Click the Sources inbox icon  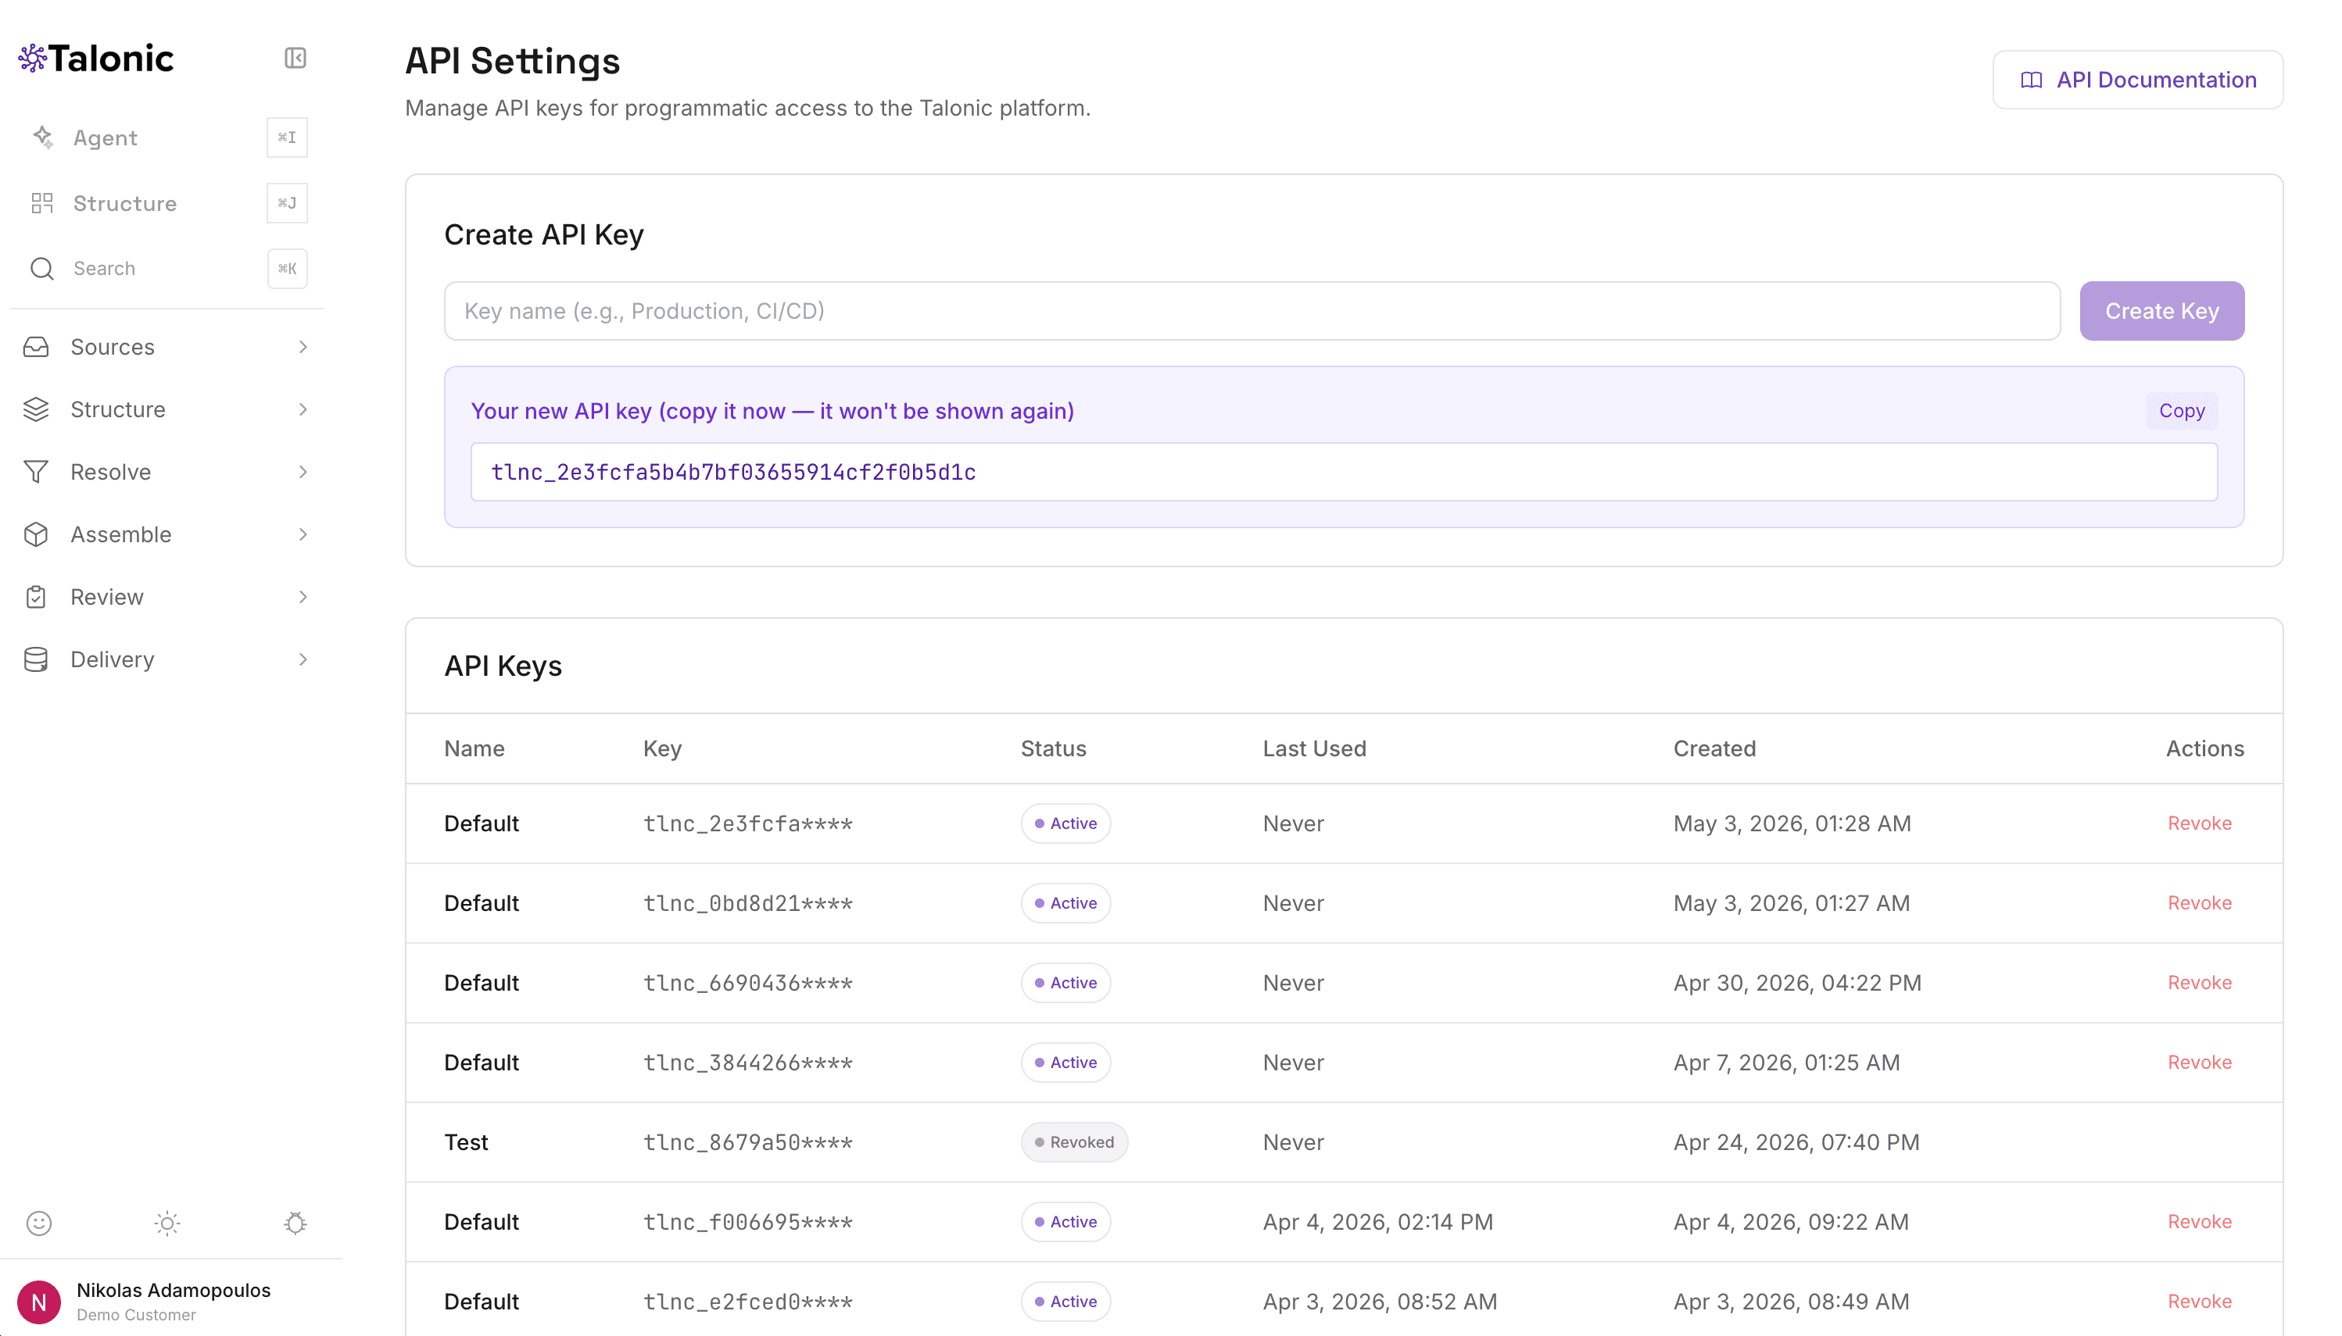[x=36, y=347]
